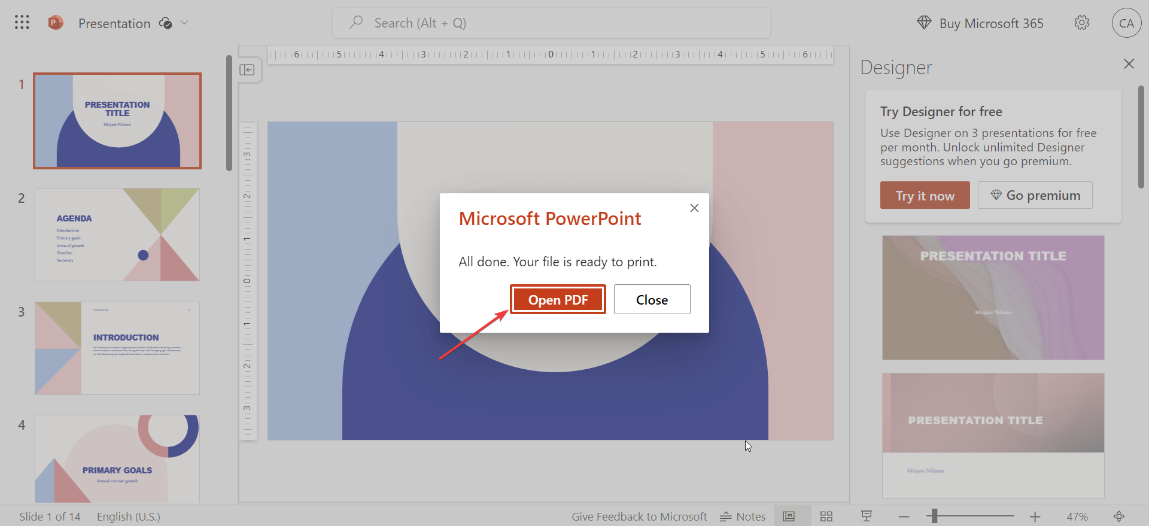Click the PowerPoint logo icon
Screen dimensions: 1149x526
(56, 23)
